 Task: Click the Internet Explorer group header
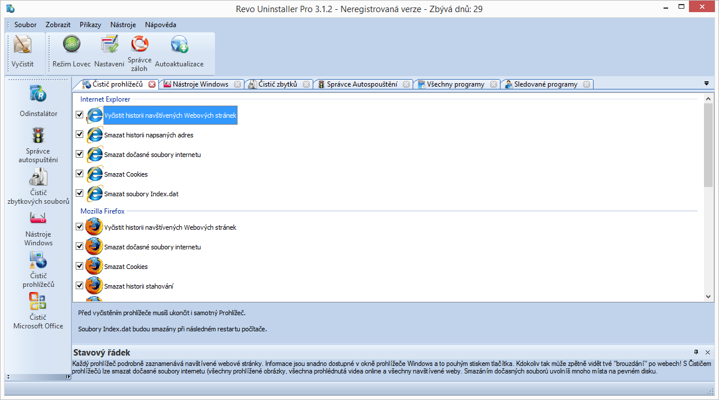(x=105, y=99)
